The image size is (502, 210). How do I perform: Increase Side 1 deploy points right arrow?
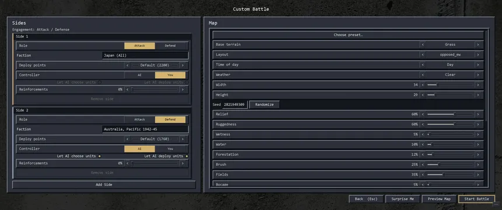pos(183,65)
